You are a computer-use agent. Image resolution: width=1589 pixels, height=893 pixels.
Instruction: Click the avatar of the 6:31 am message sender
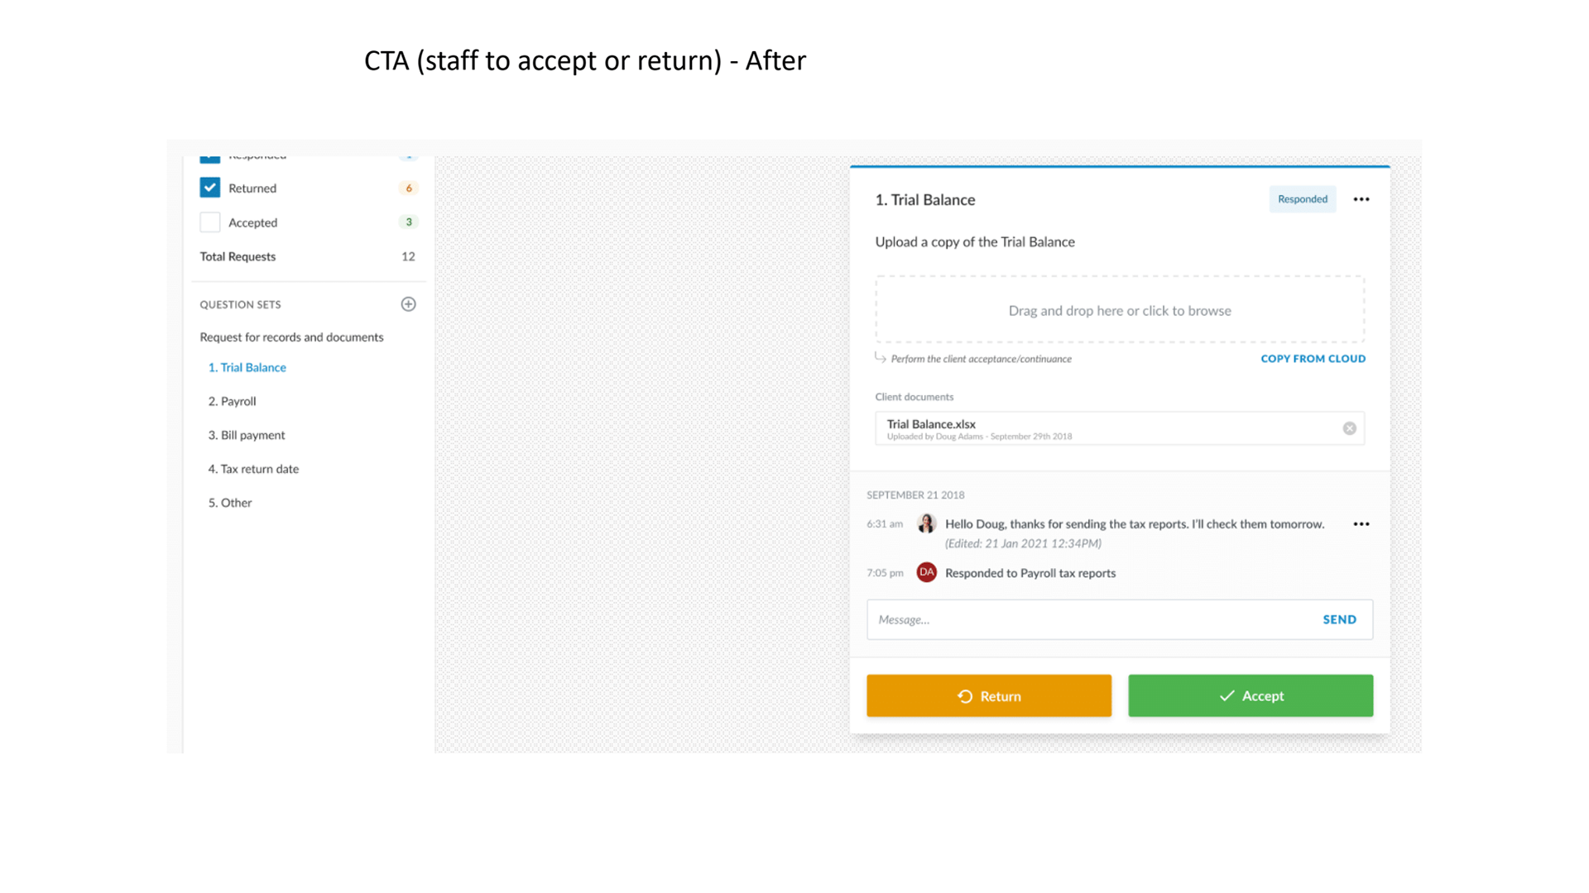[x=926, y=523]
